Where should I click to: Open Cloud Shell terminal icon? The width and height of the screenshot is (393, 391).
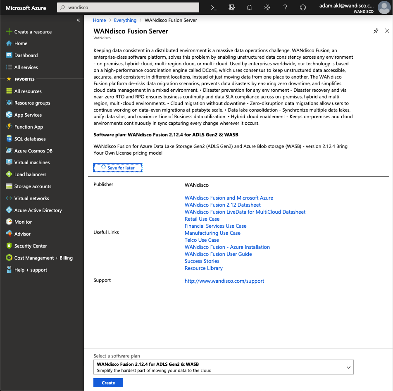[213, 7]
